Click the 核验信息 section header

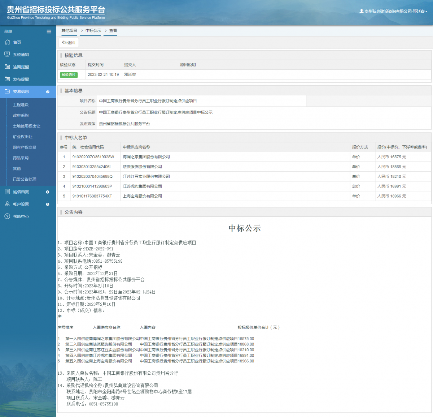[74, 55]
